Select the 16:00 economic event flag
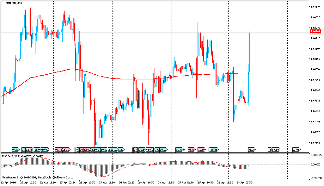 click(x=37, y=149)
